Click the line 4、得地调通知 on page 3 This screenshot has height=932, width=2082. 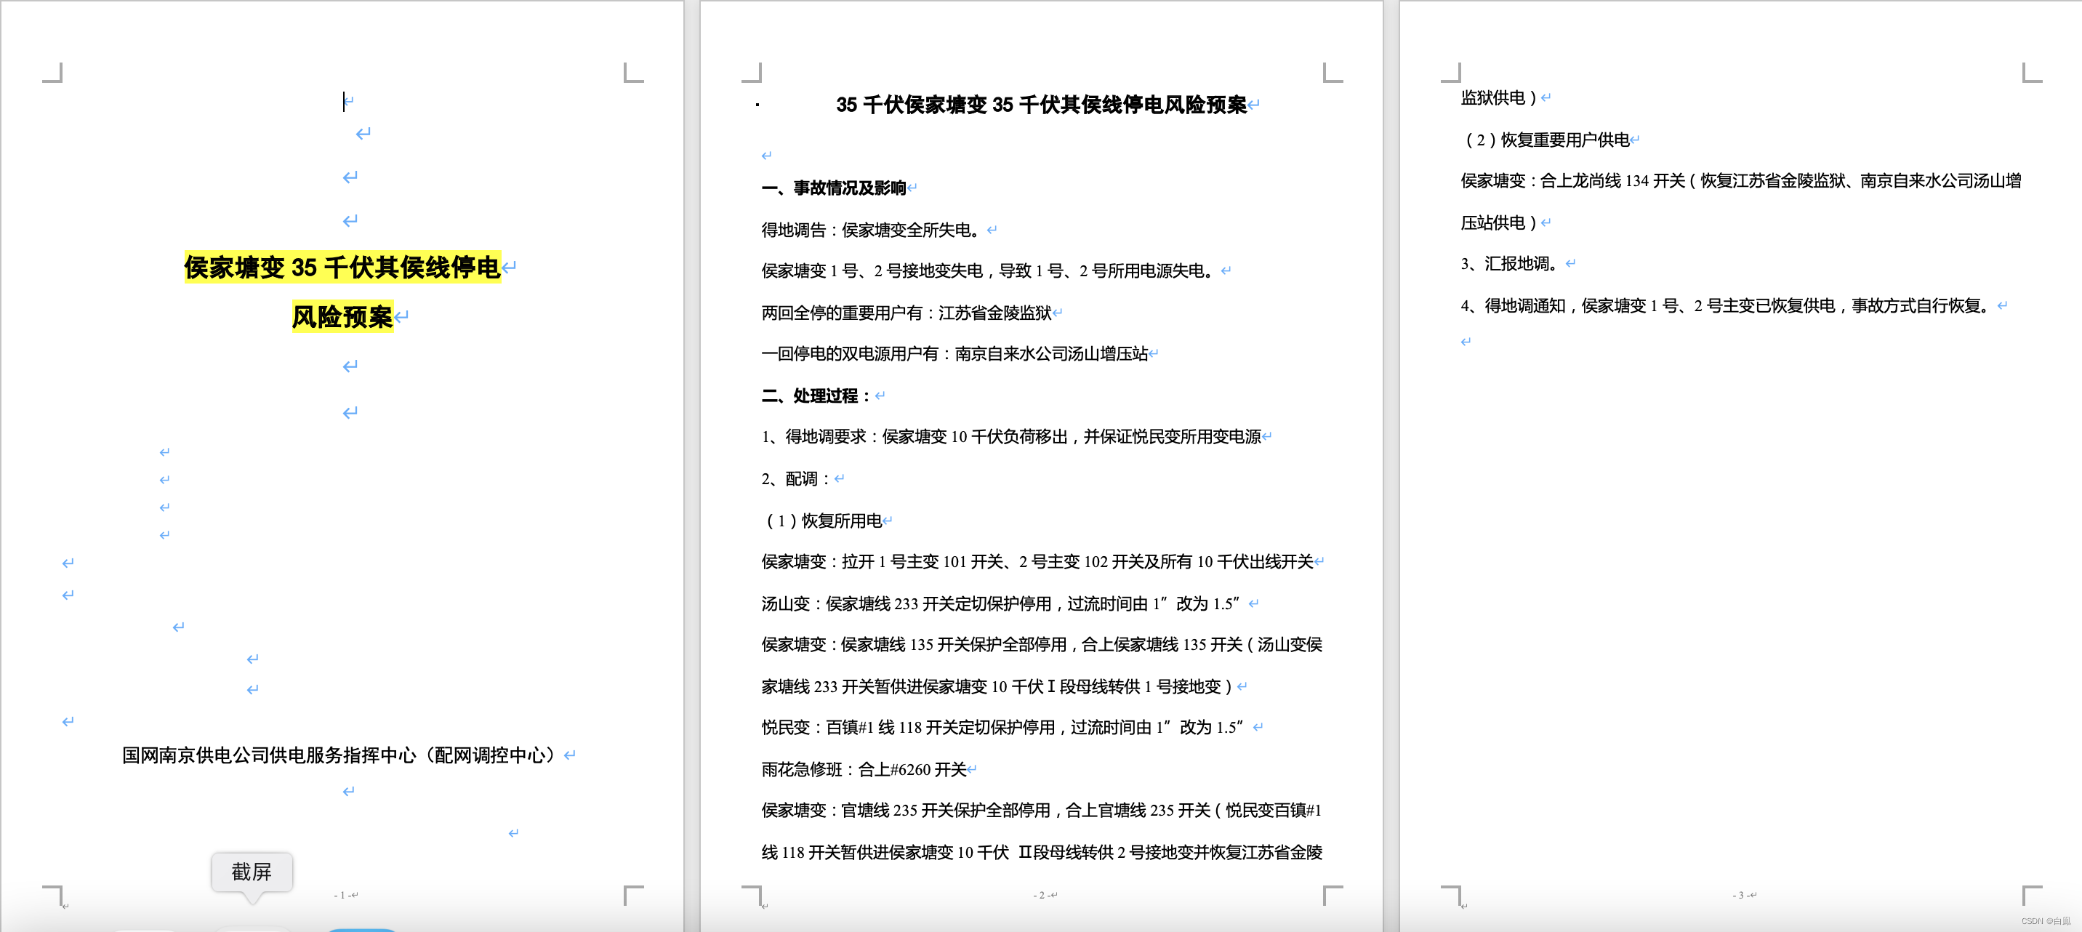tap(1723, 305)
